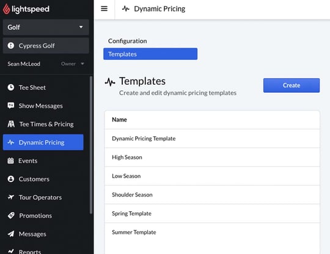Click the Promotions tag icon
The width and height of the screenshot is (330, 254).
[x=11, y=216]
